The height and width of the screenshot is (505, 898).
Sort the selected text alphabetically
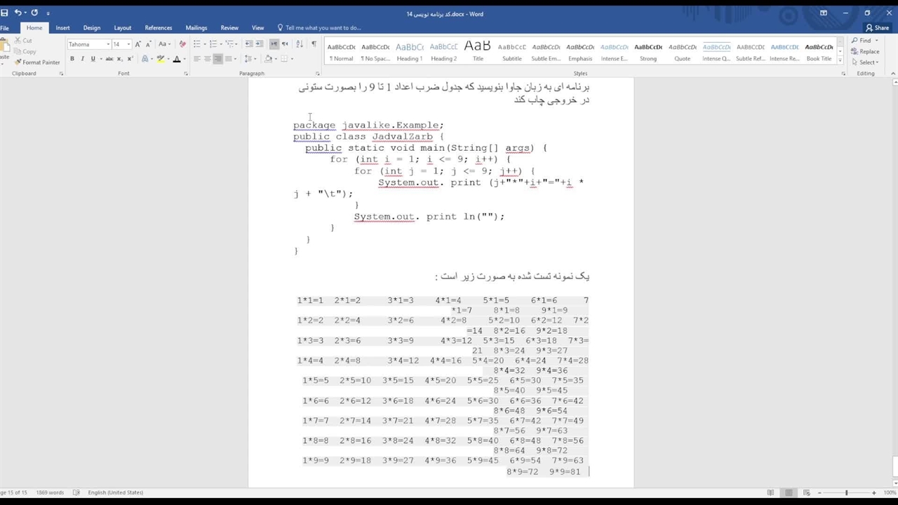click(300, 44)
